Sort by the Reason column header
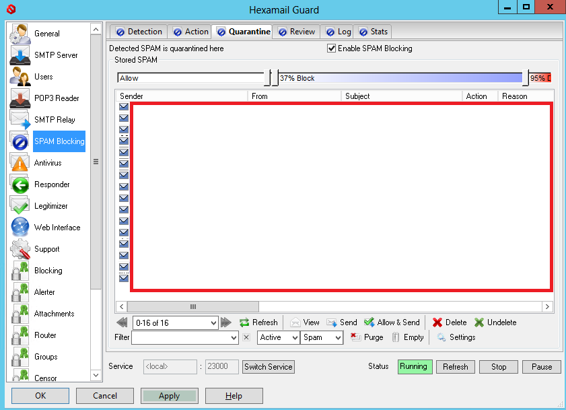The image size is (566, 410). coord(526,96)
